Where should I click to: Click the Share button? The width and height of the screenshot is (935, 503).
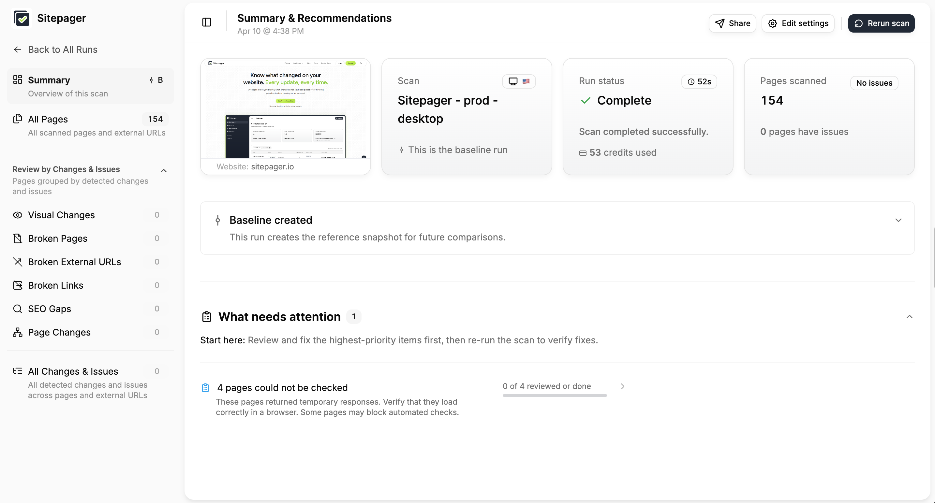732,23
